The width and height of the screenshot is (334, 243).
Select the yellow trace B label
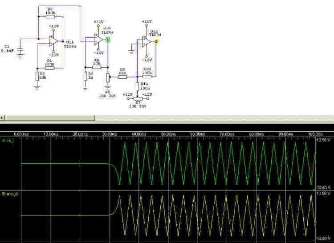10,194
